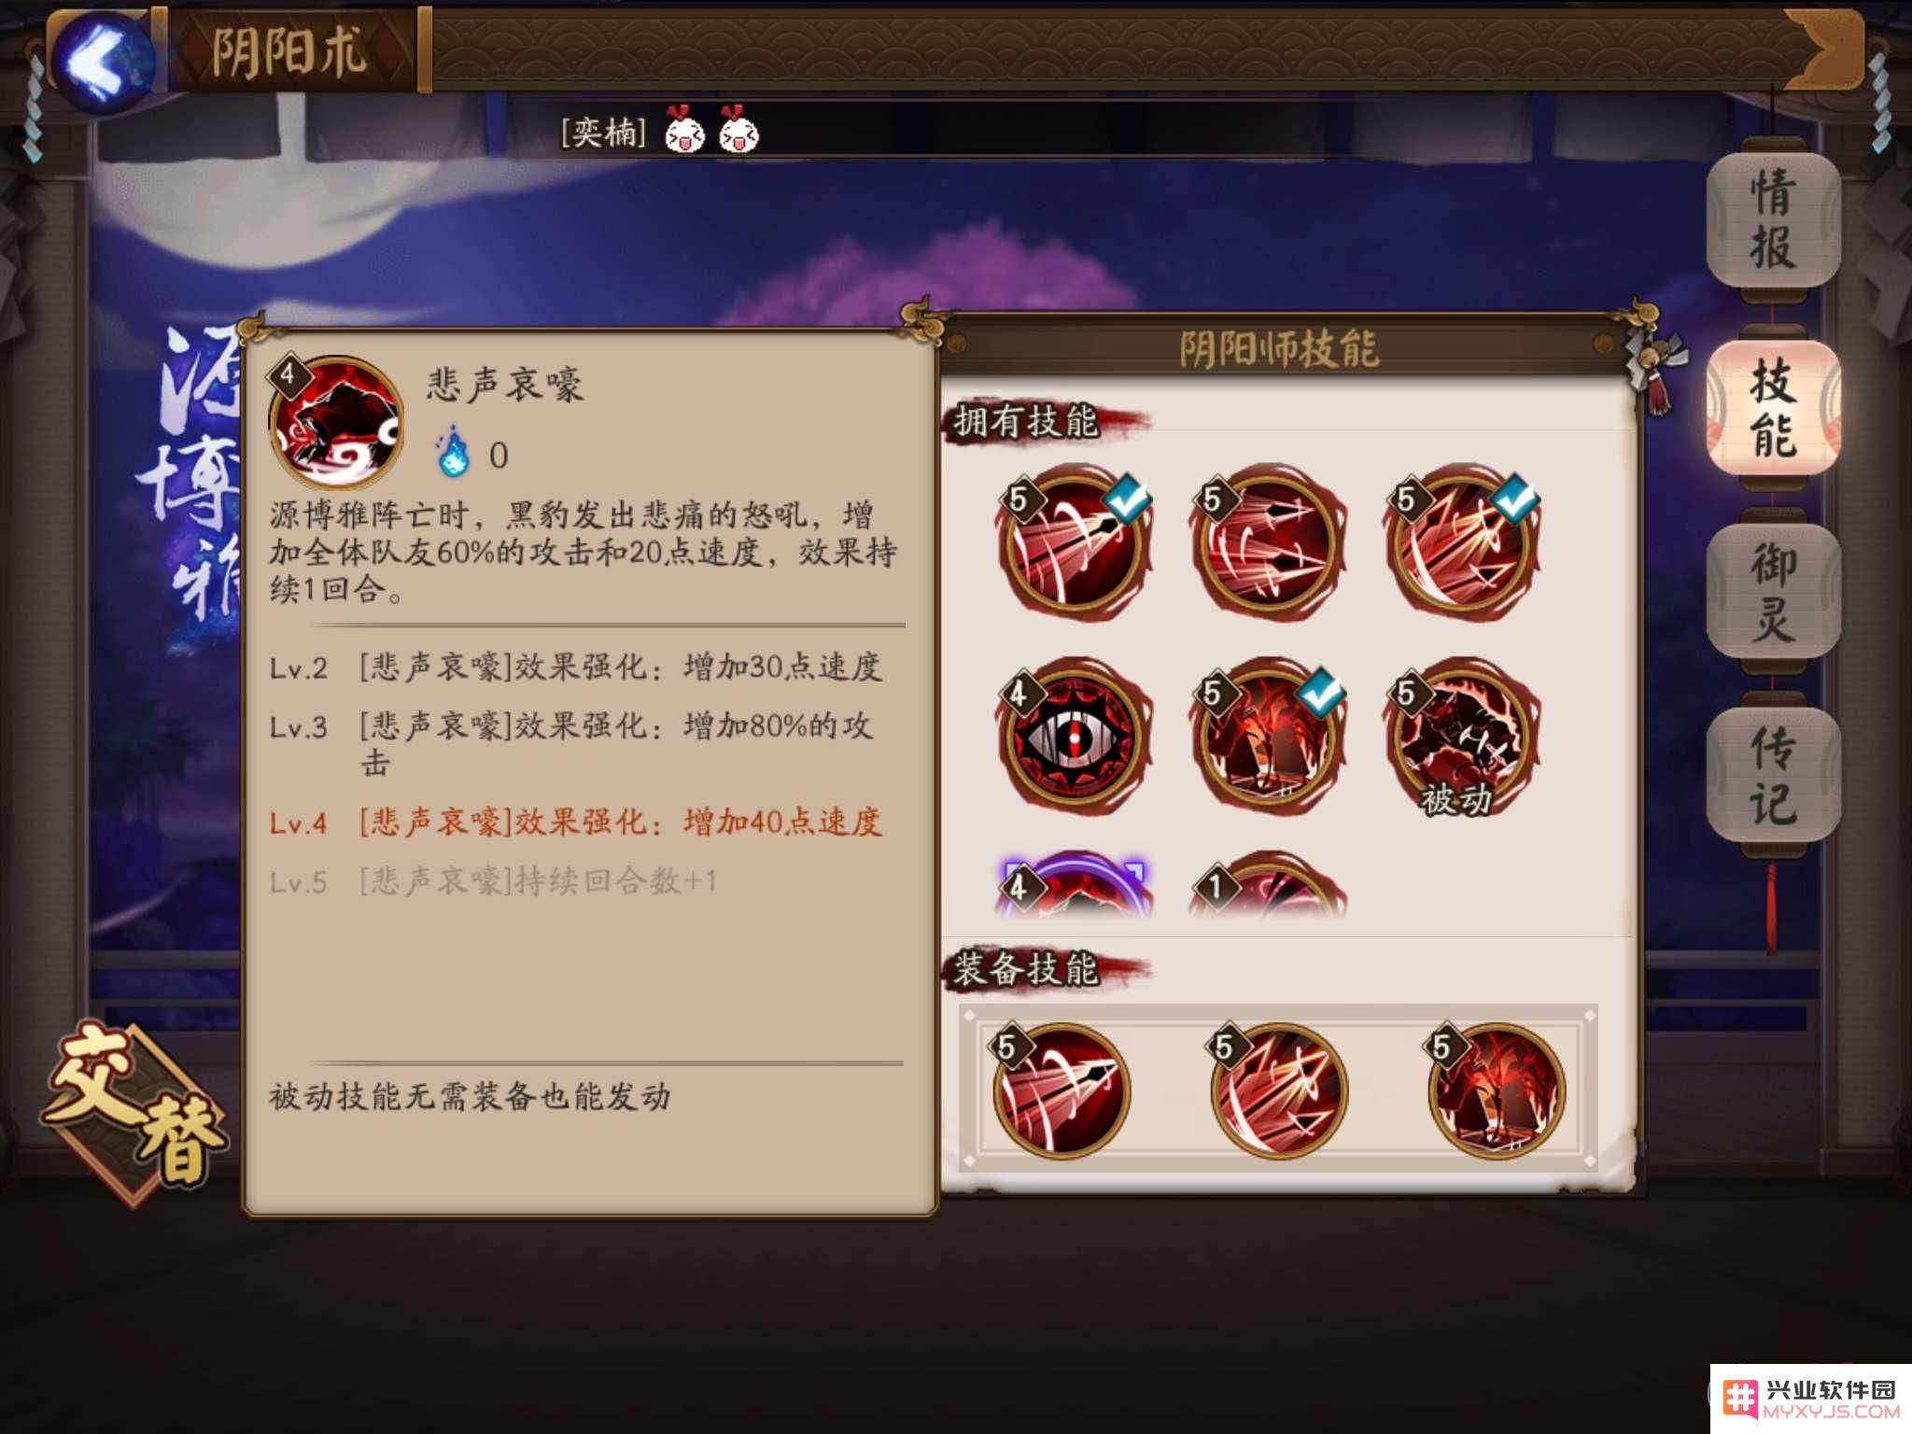Click the third equipped skill slot
The height and width of the screenshot is (1434, 1912).
pyautogui.click(x=1496, y=1090)
